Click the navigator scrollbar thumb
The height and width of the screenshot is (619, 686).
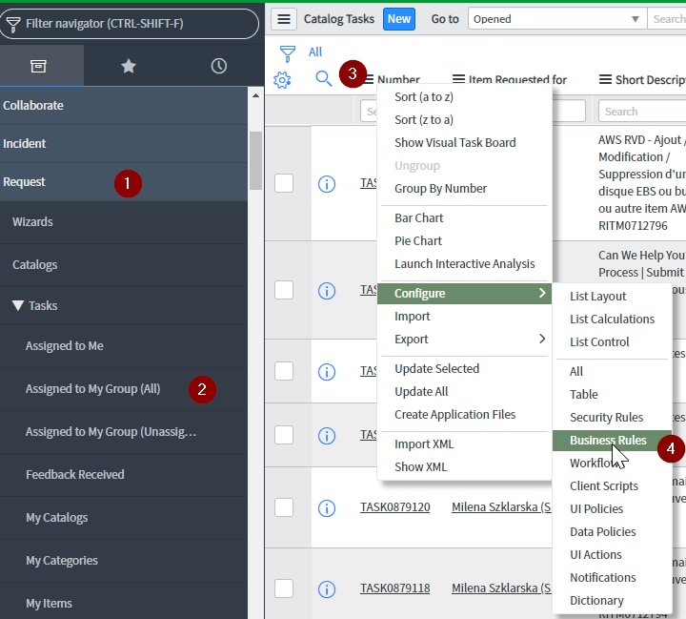[255, 160]
